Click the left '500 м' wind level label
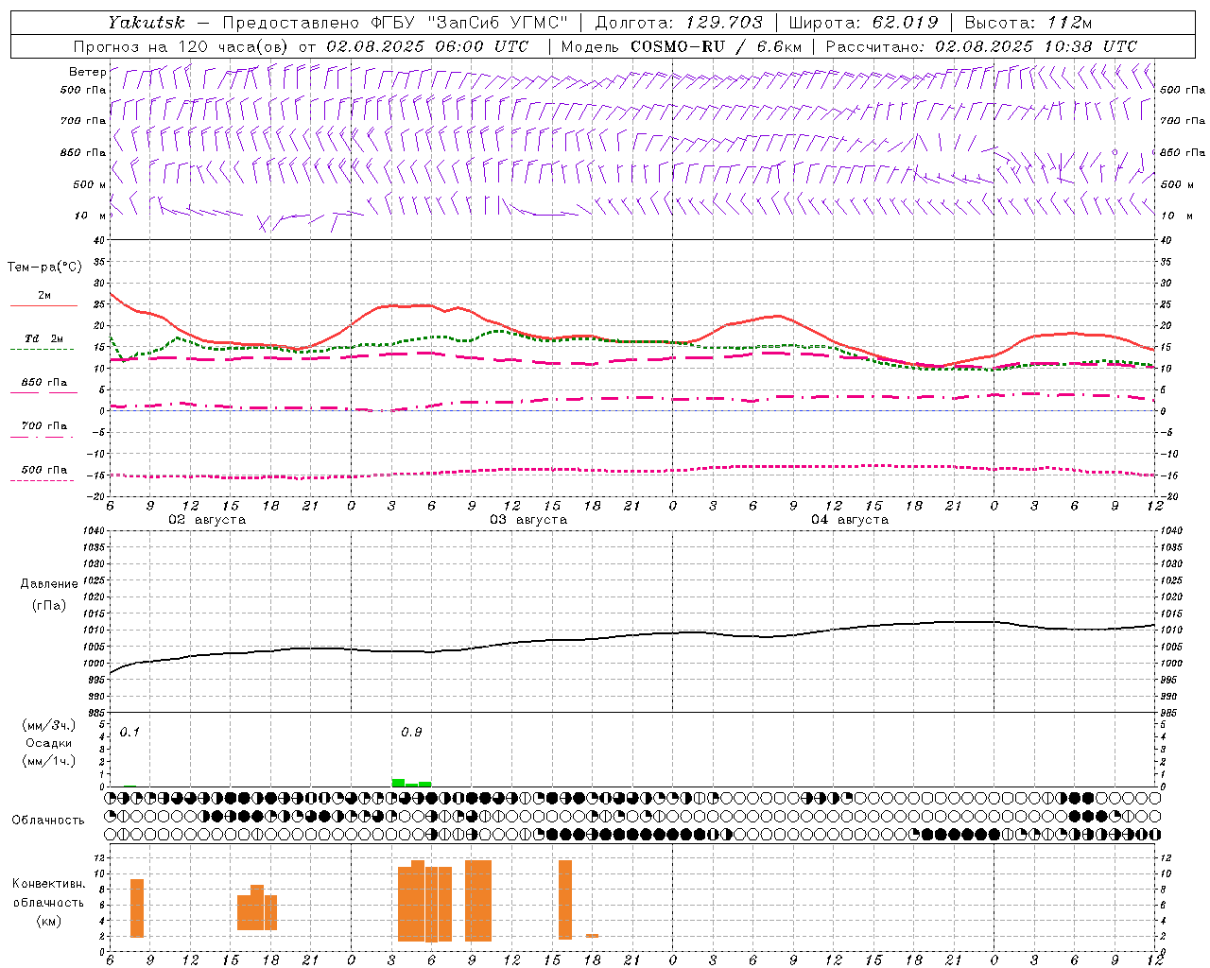This screenshot has height=968, width=1210. pos(90,184)
